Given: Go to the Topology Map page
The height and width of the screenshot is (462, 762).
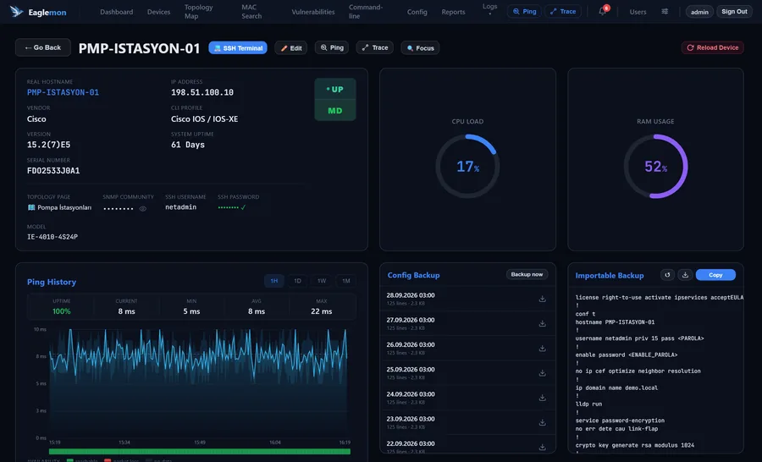Looking at the screenshot, I should tap(198, 12).
